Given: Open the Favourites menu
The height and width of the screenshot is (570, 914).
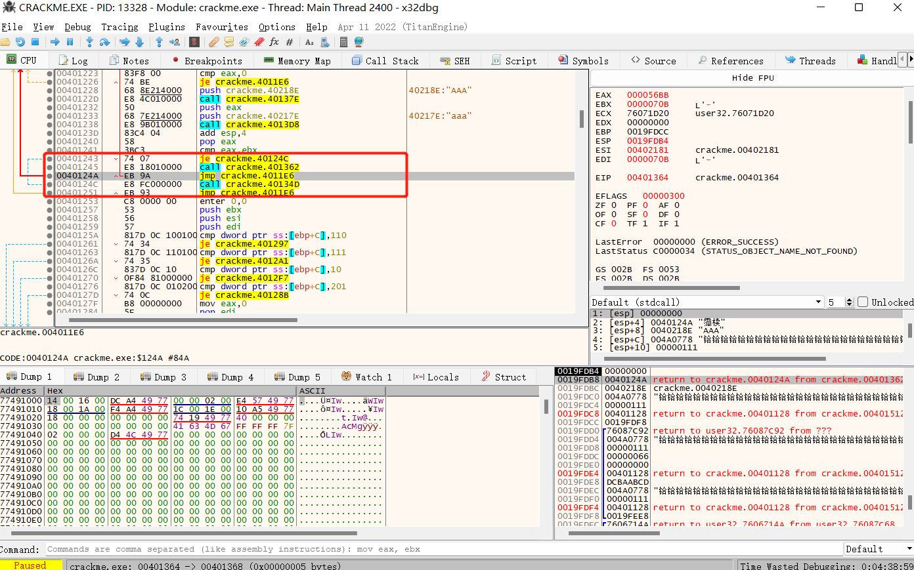Looking at the screenshot, I should 222,27.
